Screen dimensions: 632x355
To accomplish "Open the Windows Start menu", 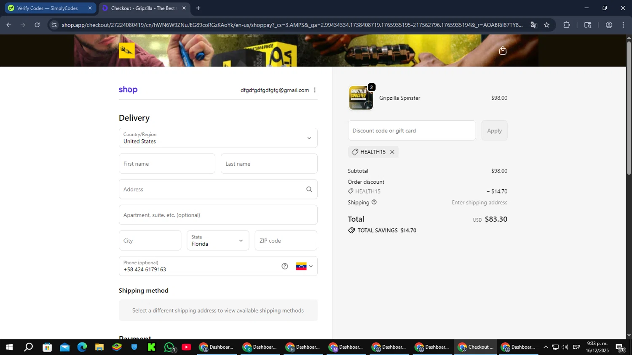I will pos(9,347).
